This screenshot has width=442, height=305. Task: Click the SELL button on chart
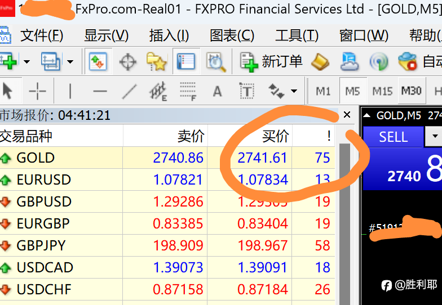click(x=393, y=137)
